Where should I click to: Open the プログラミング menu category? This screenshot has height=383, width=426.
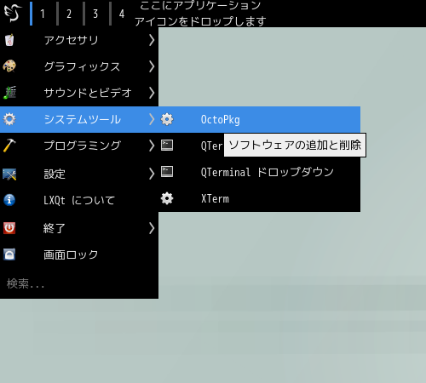tap(79, 146)
